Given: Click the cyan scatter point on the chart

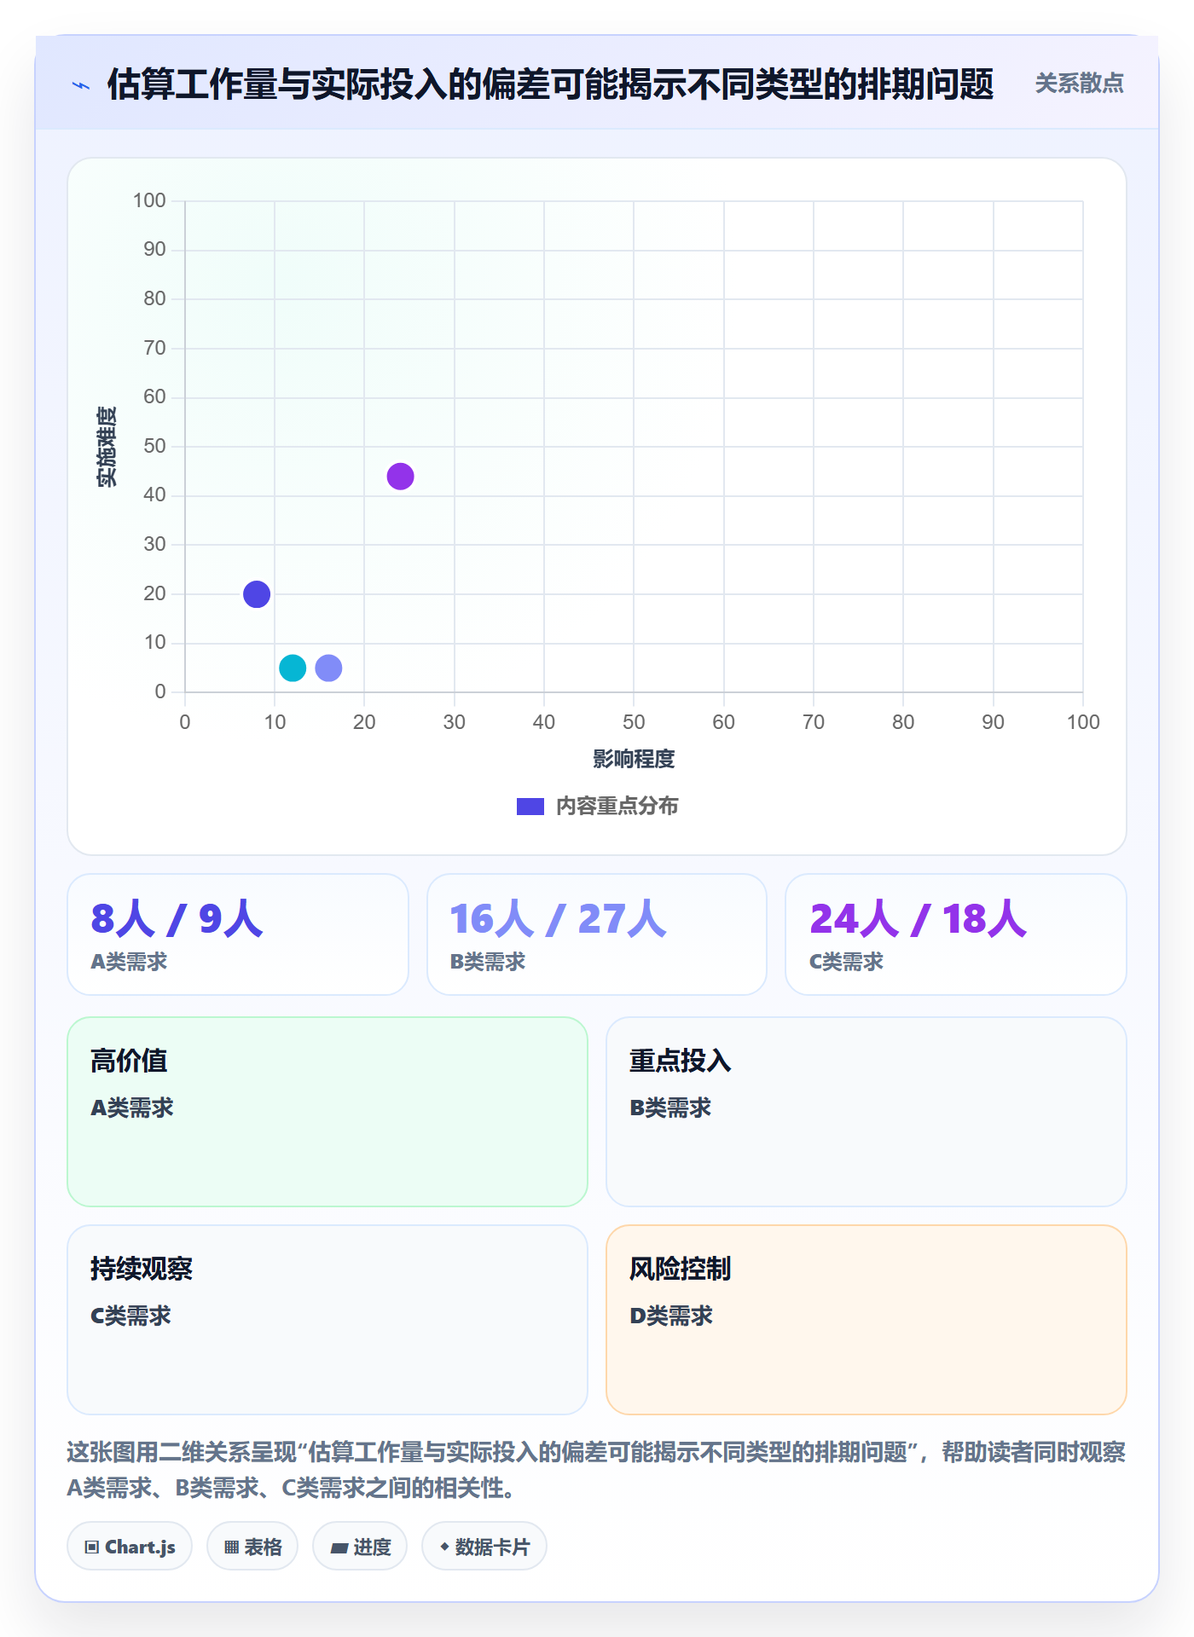Looking at the screenshot, I should [293, 668].
